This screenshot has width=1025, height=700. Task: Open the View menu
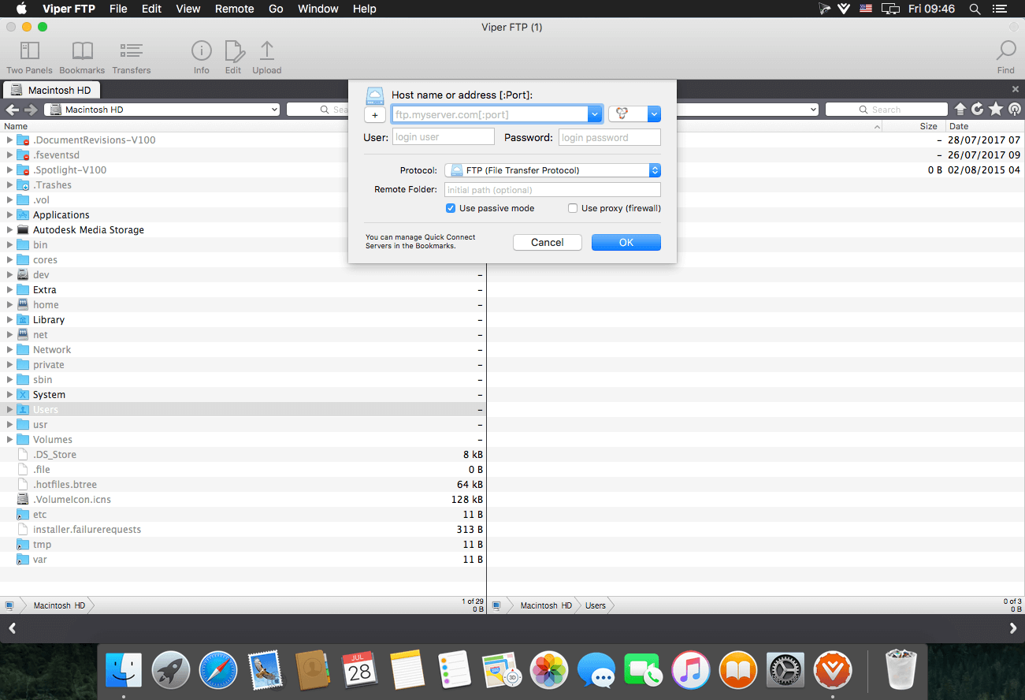click(188, 9)
